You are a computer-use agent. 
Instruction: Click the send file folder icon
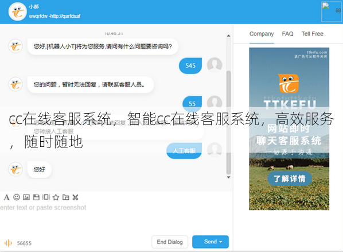click(65, 197)
